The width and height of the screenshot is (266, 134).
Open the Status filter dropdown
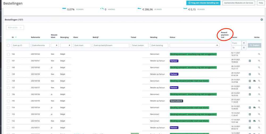coord(194,45)
